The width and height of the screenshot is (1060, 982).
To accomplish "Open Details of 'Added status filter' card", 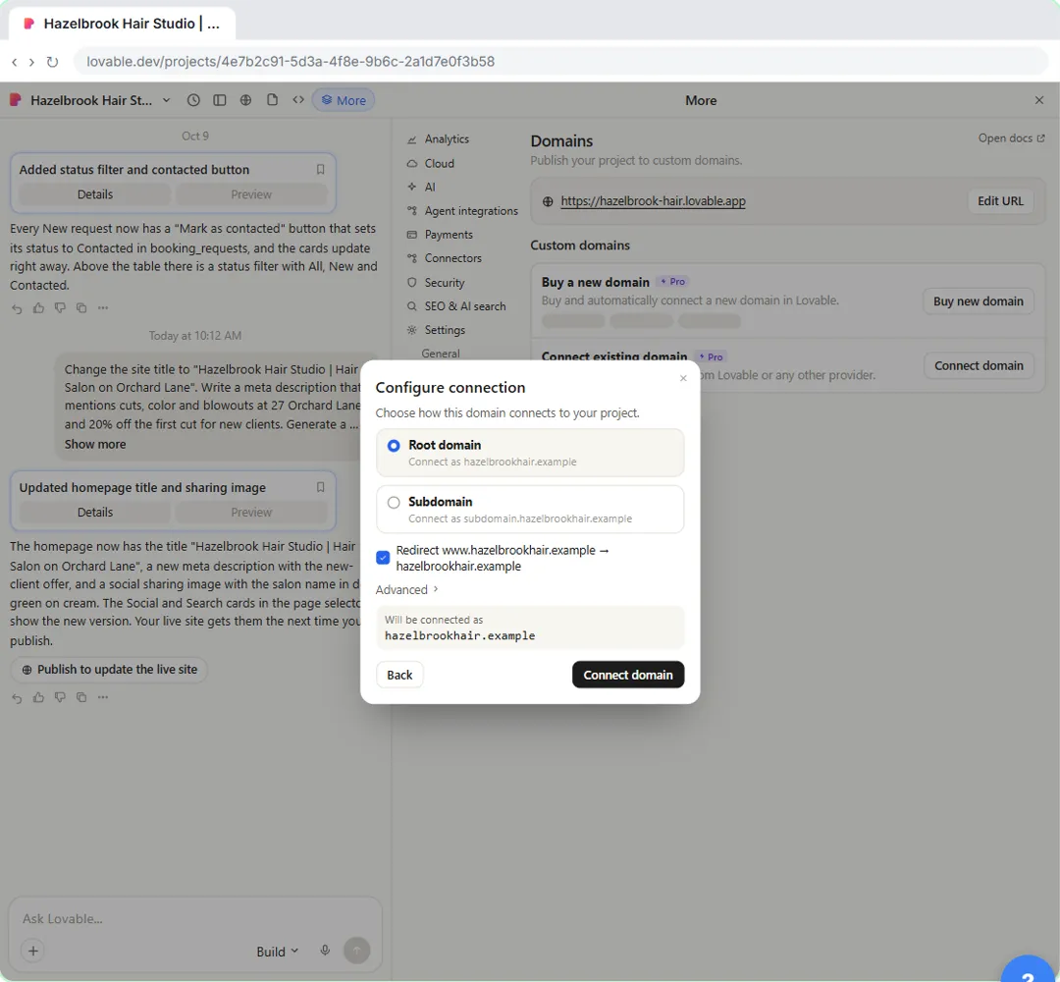I will (94, 194).
